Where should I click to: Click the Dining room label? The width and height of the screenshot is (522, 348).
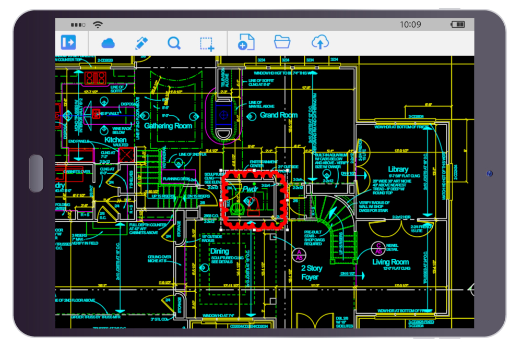219,251
